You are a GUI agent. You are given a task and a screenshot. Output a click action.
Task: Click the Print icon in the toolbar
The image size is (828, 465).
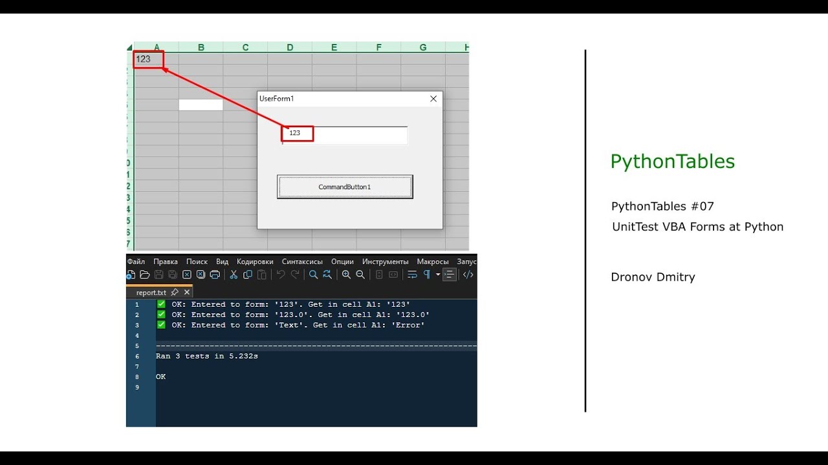click(215, 274)
